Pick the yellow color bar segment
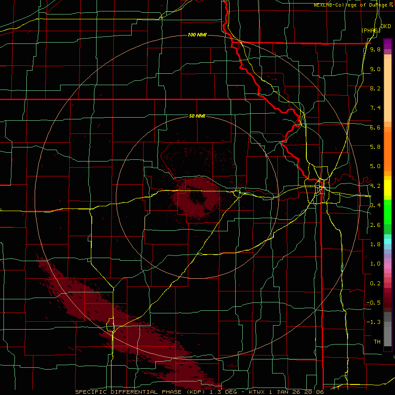395x395 pixels. pos(388,188)
